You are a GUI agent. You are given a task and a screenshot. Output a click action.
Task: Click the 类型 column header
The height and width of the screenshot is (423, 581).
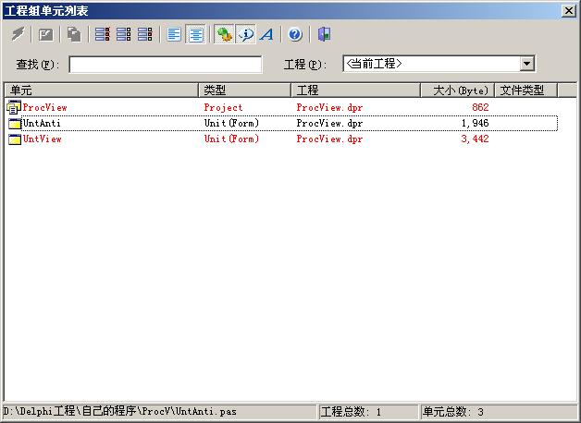tap(245, 91)
